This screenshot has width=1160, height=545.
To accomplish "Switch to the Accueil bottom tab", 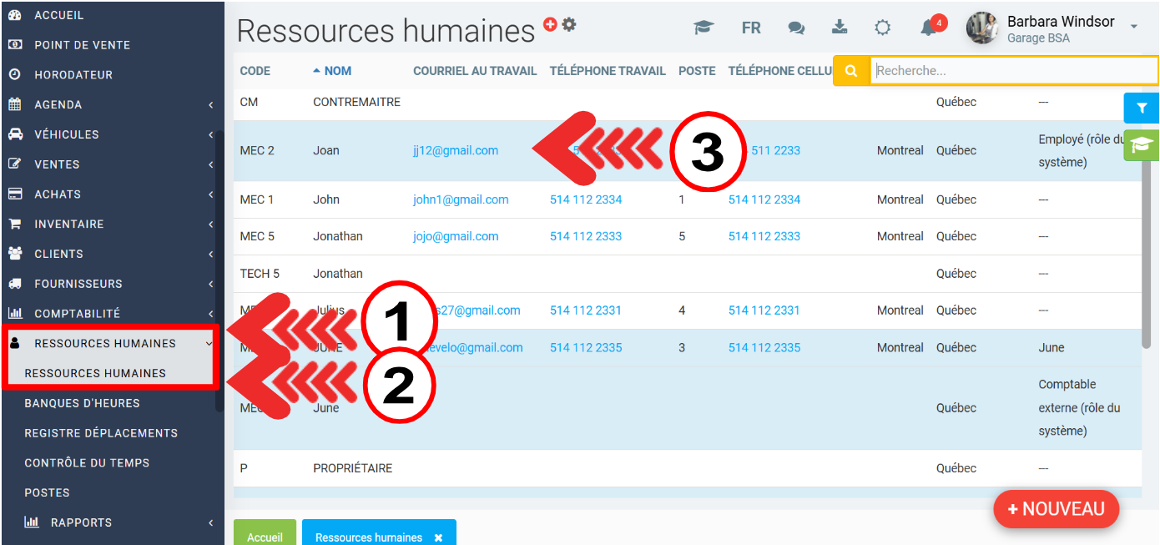I will 265,536.
